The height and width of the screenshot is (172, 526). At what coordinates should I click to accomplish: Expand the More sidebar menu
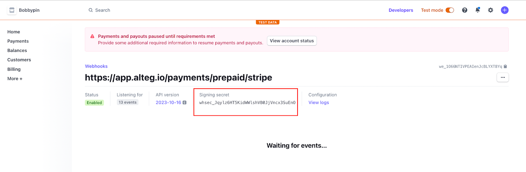pyautogui.click(x=15, y=79)
